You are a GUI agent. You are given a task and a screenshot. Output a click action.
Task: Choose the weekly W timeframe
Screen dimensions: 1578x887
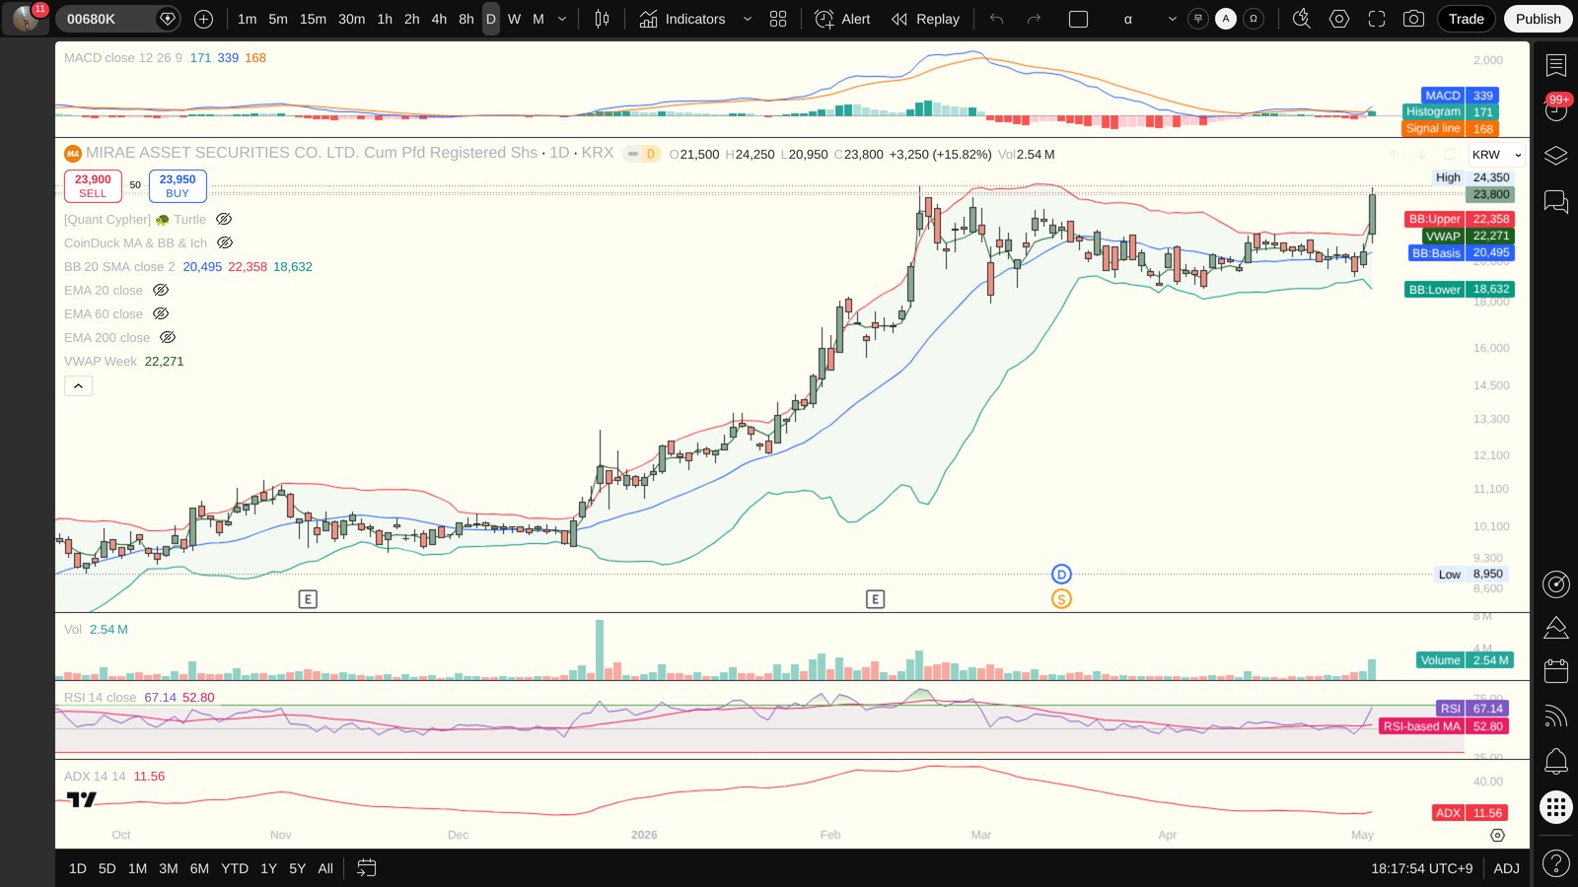[x=514, y=19]
